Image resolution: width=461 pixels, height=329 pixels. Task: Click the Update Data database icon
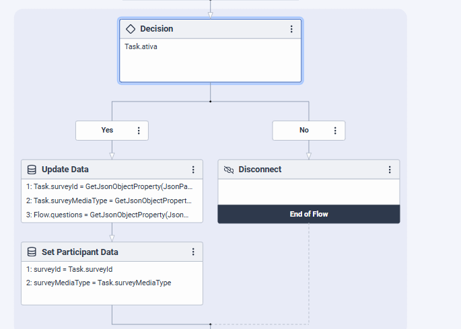(32, 170)
